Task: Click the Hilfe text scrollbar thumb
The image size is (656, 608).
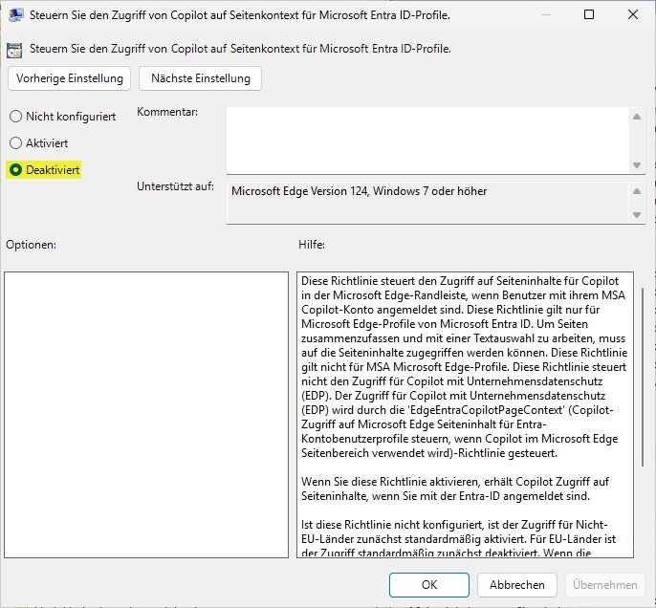Action: (x=643, y=377)
